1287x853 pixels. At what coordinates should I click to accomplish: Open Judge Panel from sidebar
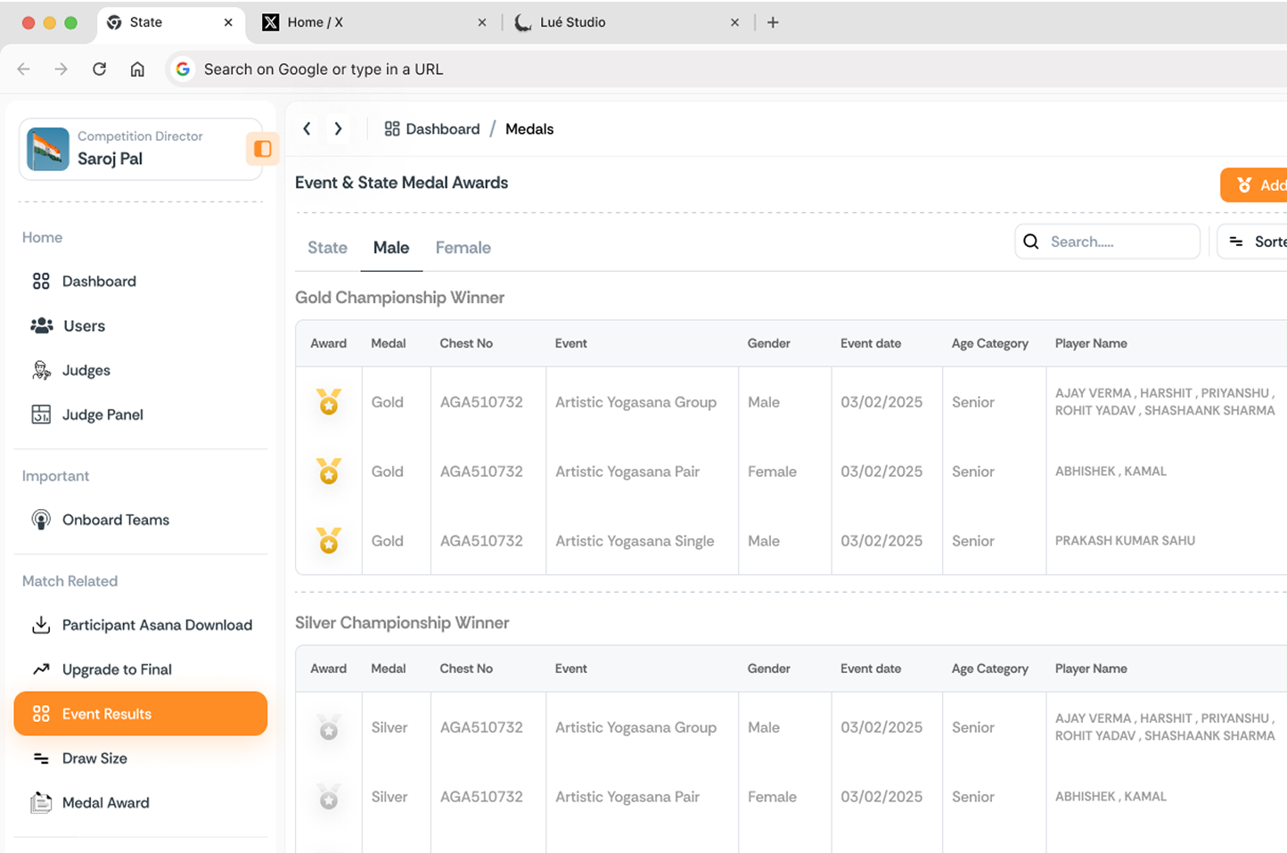click(x=102, y=415)
